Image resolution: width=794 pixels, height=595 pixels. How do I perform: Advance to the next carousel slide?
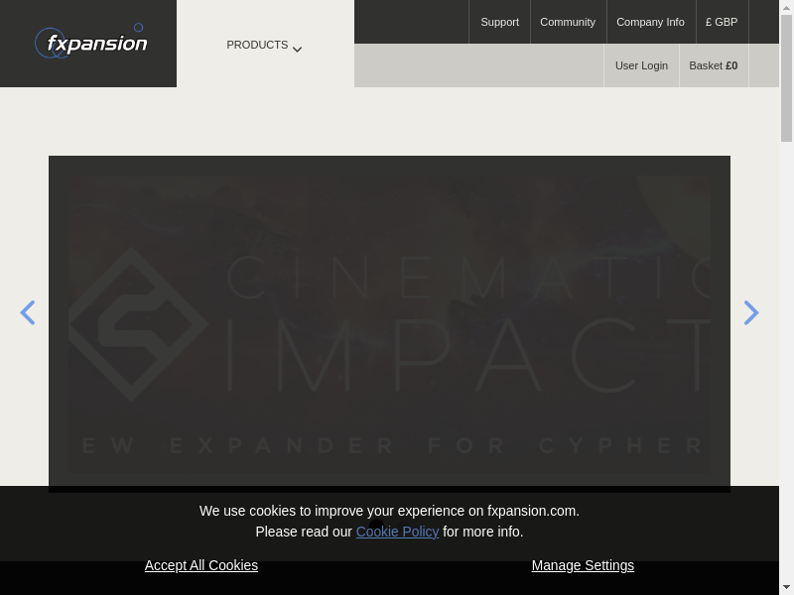click(x=751, y=313)
